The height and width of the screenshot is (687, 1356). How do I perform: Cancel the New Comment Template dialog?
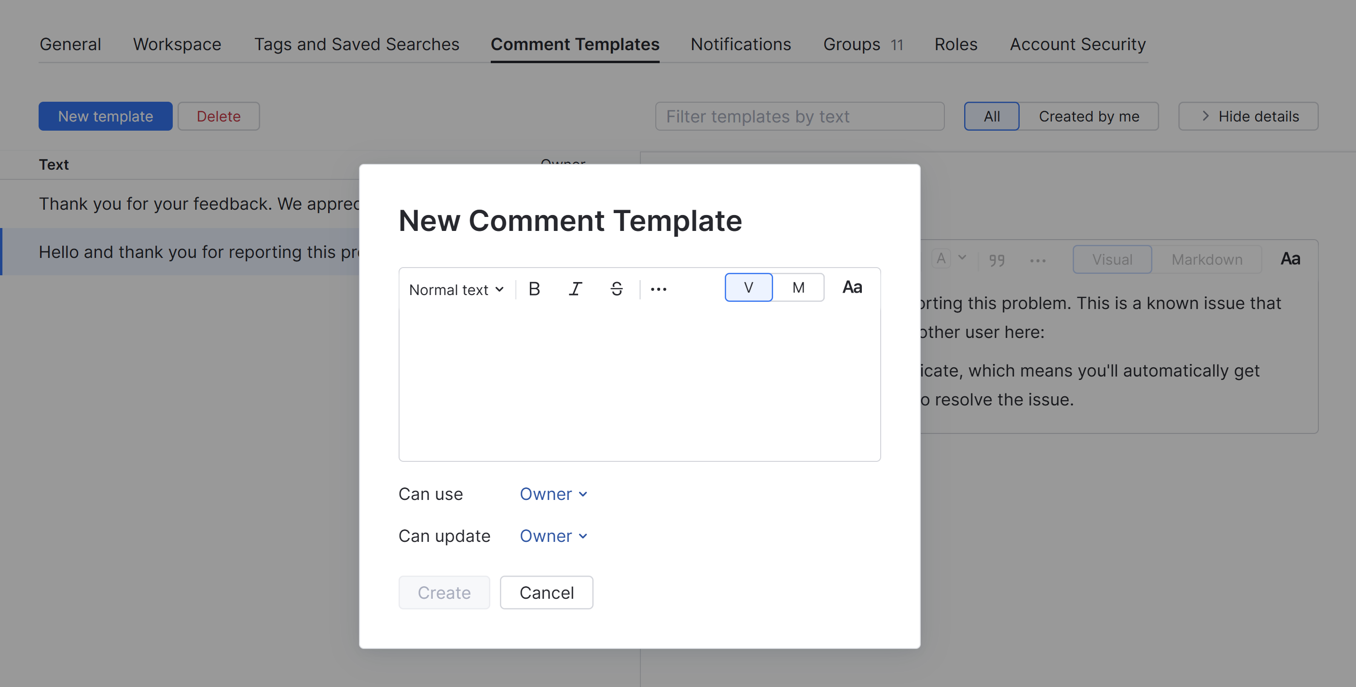click(546, 593)
